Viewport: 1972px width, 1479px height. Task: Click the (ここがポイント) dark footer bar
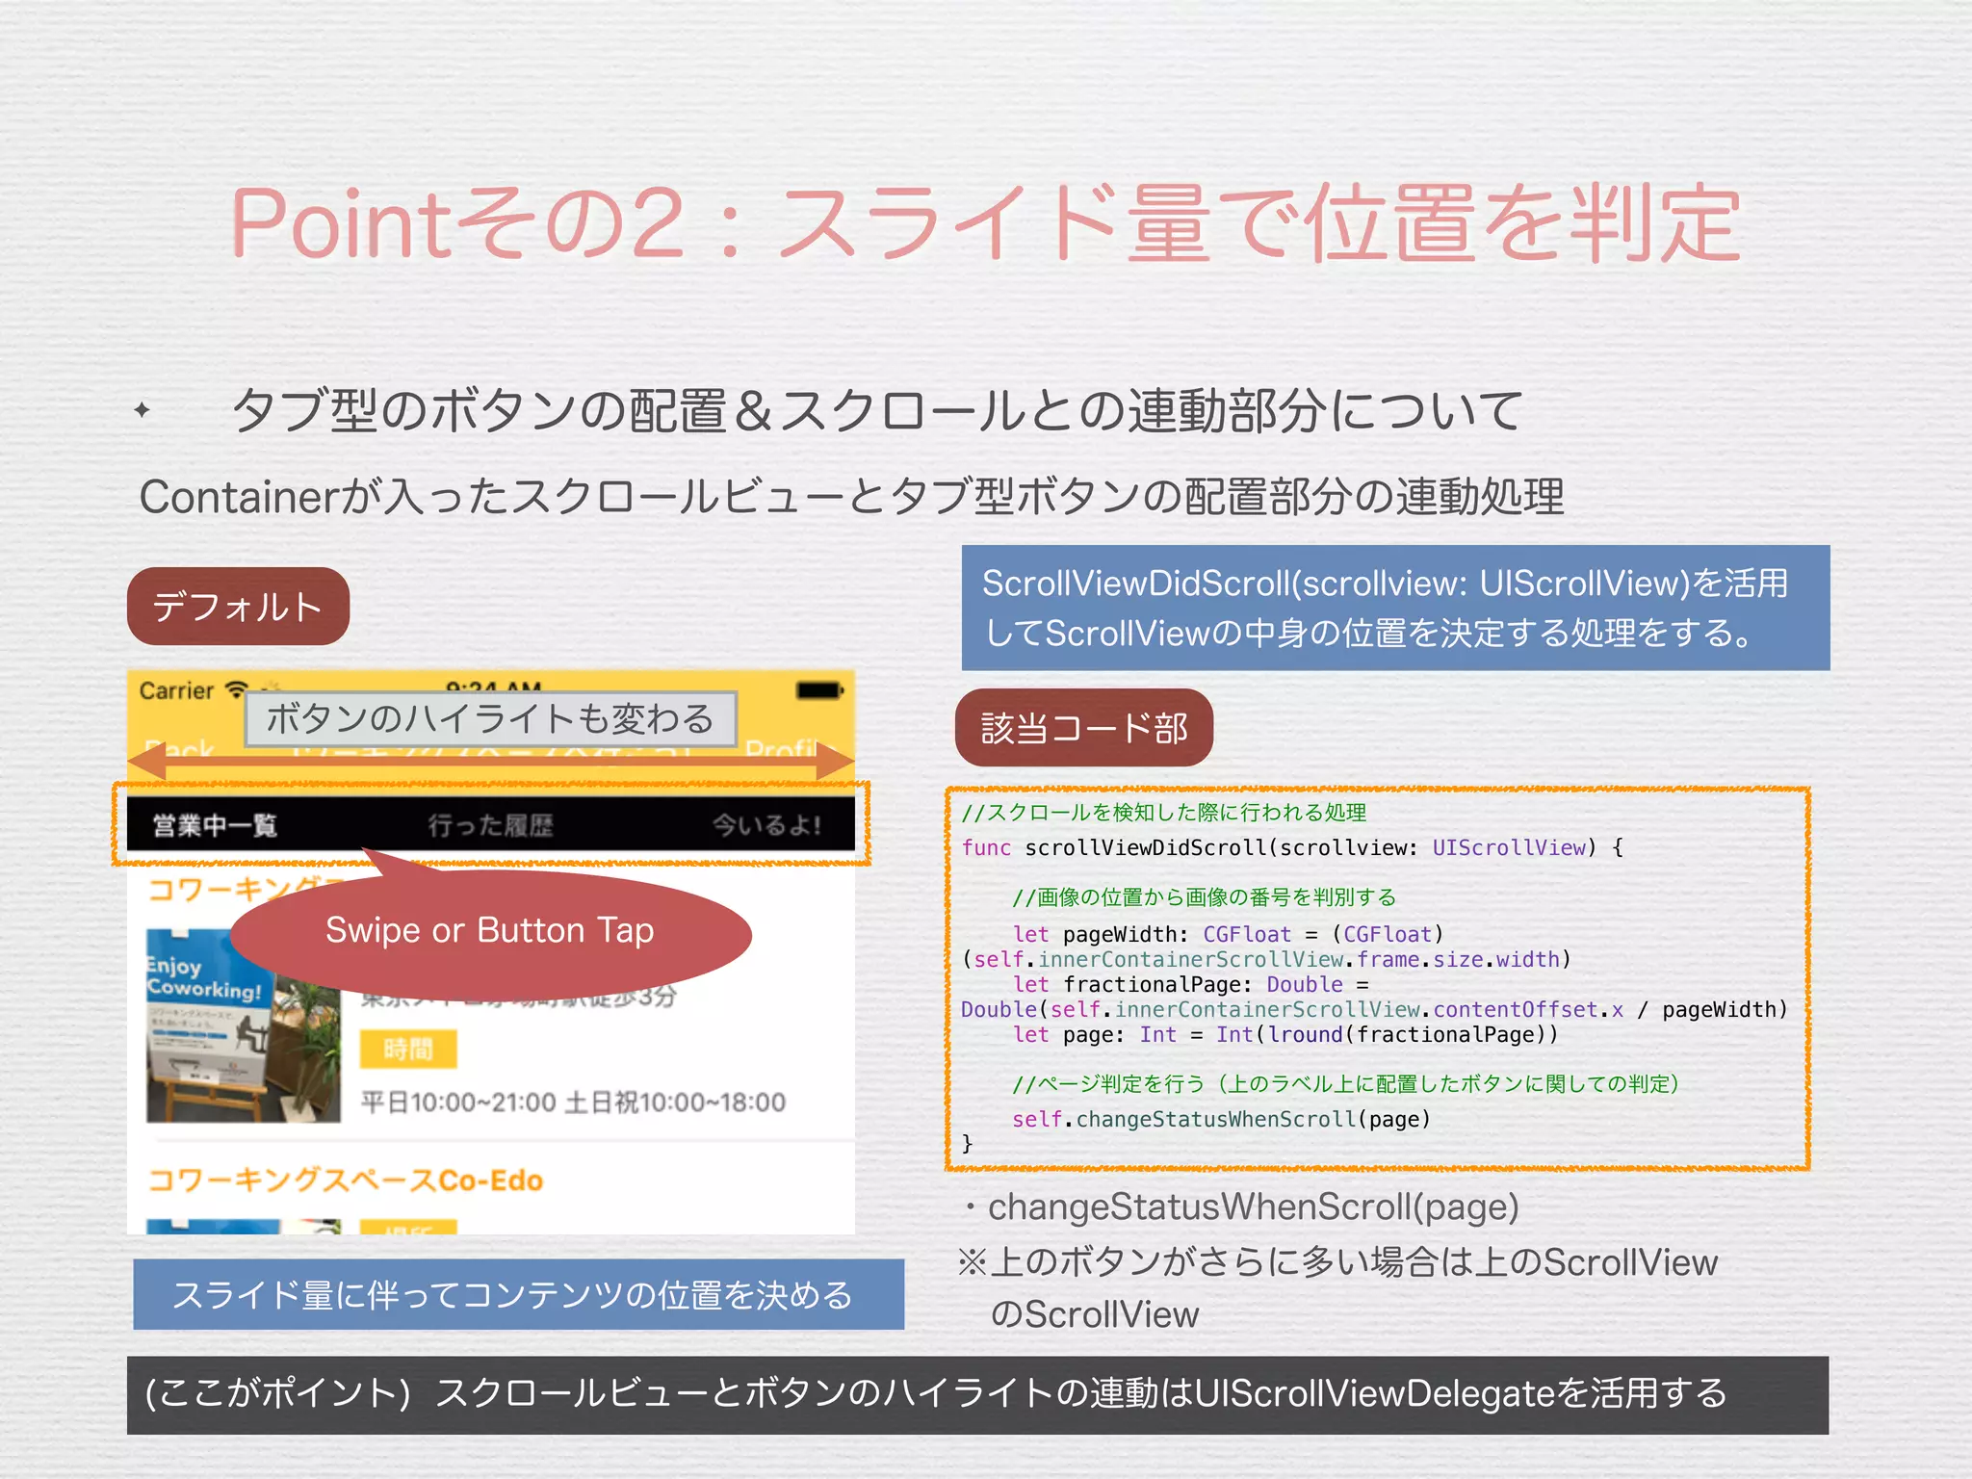coord(977,1395)
